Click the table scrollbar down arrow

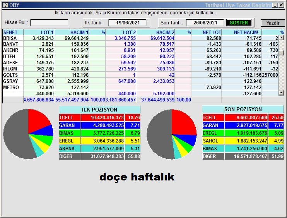pyautogui.click(x=281, y=93)
